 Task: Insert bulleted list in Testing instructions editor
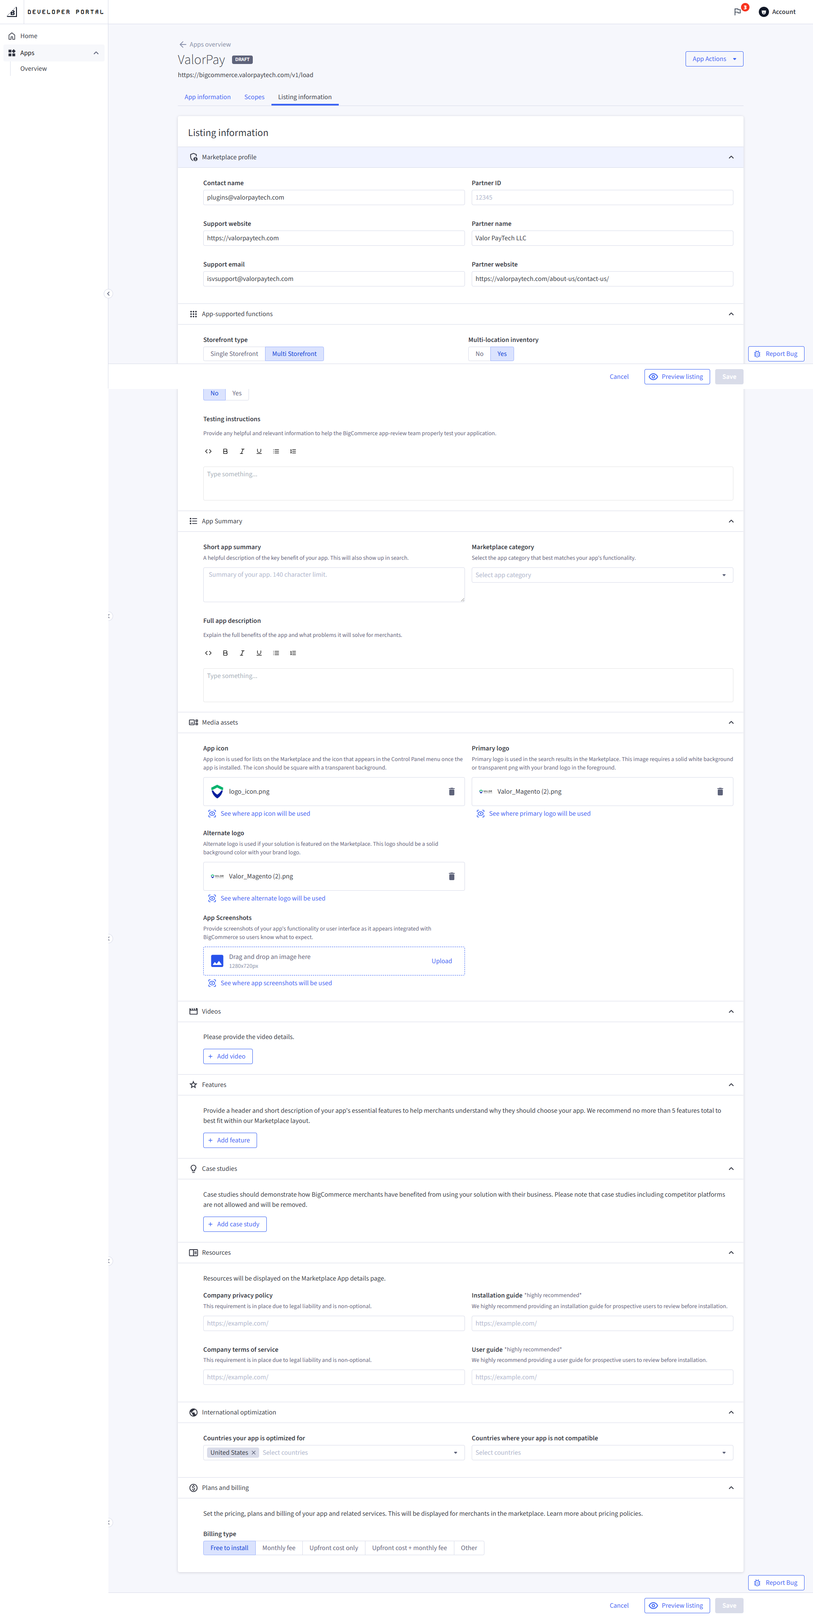[276, 452]
